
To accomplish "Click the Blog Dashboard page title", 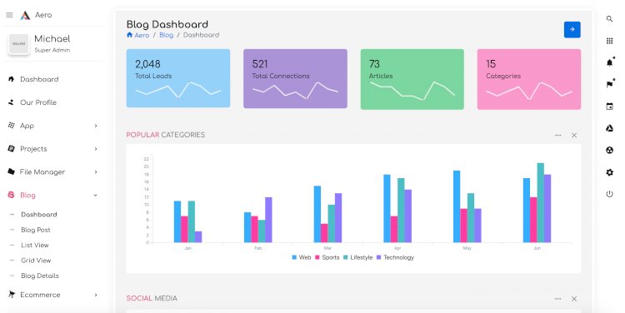I will (x=167, y=24).
